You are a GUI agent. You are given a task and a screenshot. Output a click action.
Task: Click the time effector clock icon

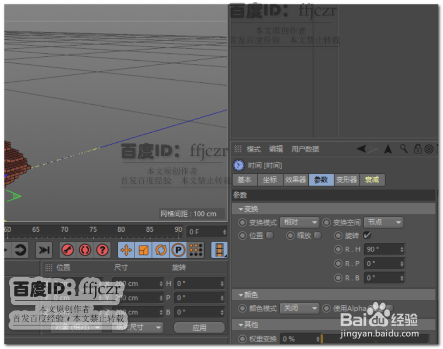pyautogui.click(x=239, y=165)
